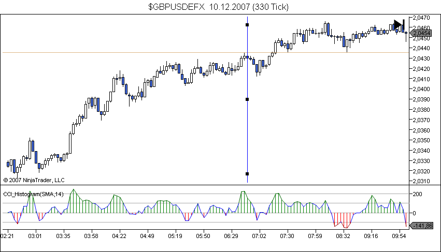The width and height of the screenshot is (441, 252).
Task: Click the 2,0310 price axis label
Action: pos(421,181)
